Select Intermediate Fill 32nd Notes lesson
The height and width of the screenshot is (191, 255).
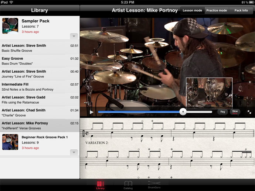pos(40,87)
